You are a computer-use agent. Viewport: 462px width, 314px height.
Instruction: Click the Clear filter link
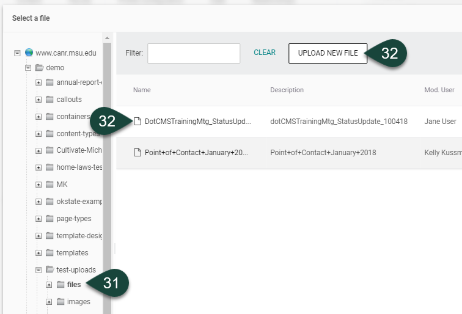[265, 53]
